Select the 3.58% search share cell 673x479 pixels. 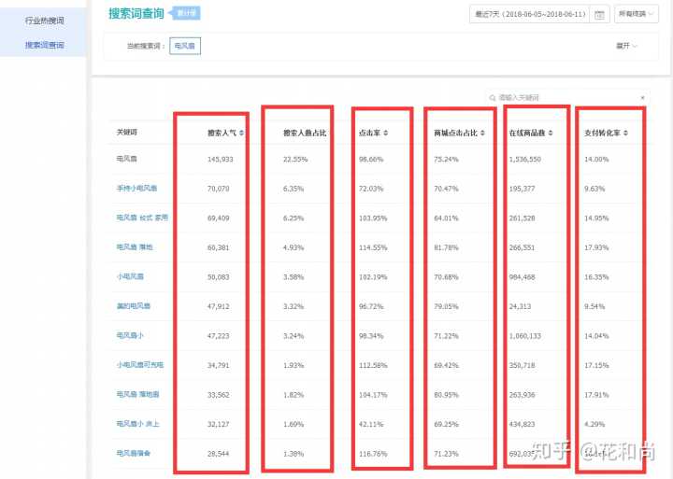pos(294,277)
